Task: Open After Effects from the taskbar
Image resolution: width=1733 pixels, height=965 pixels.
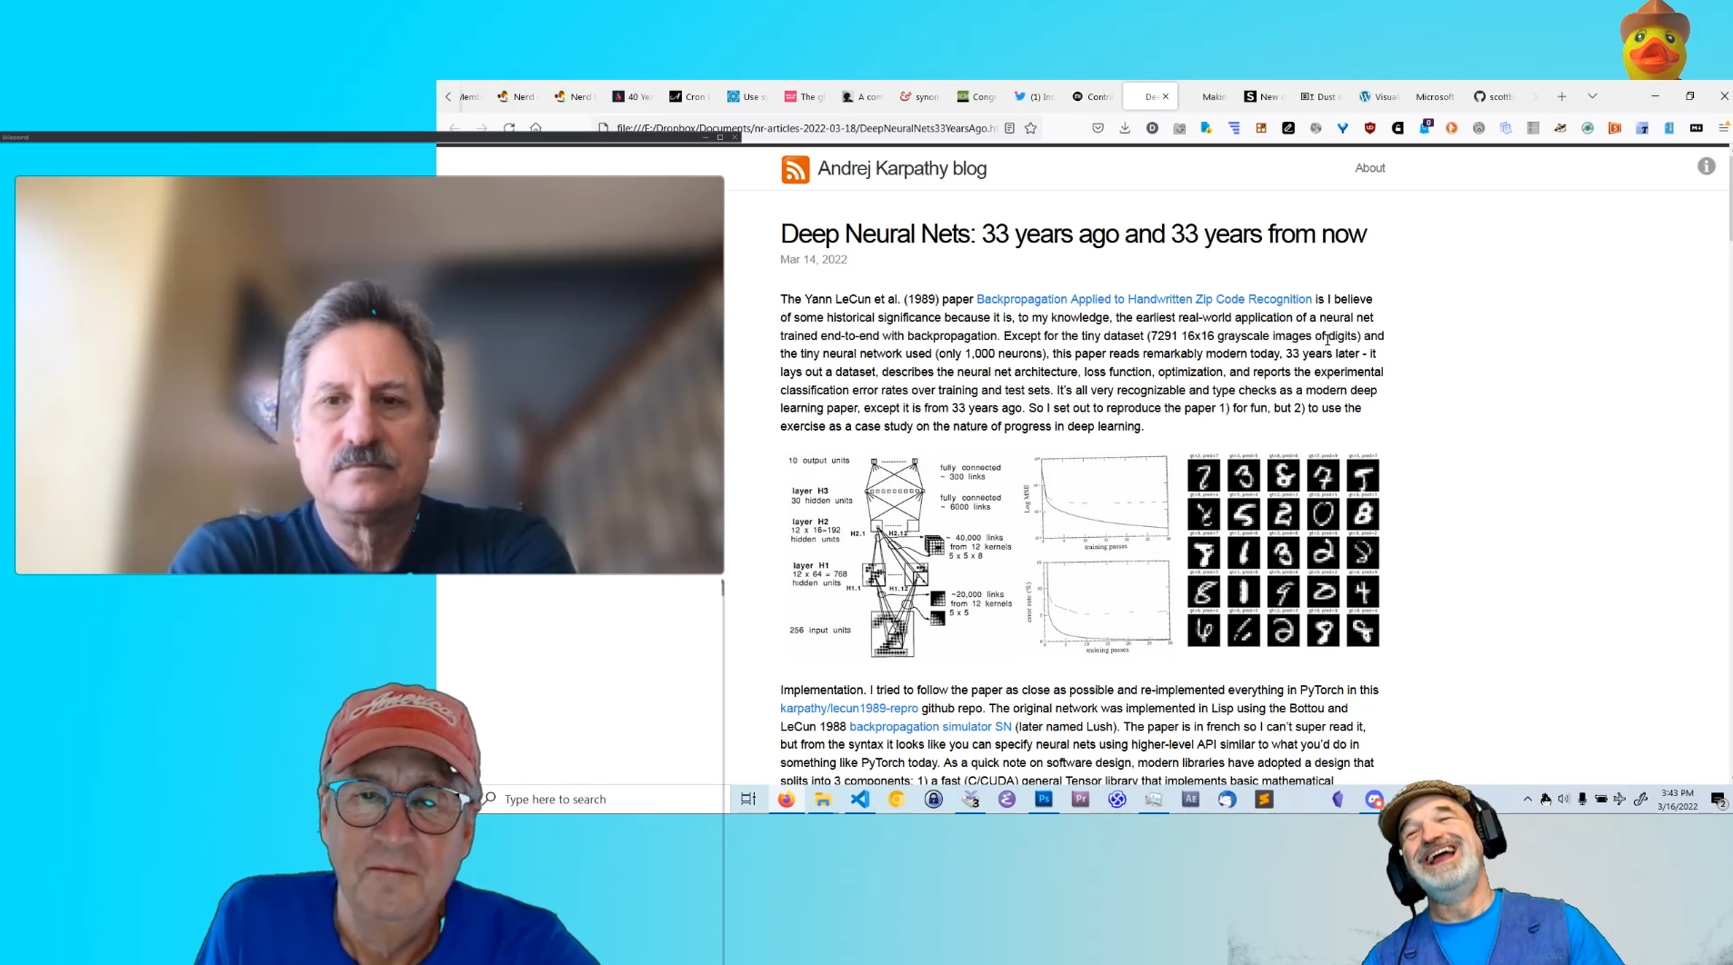Action: [x=1190, y=799]
